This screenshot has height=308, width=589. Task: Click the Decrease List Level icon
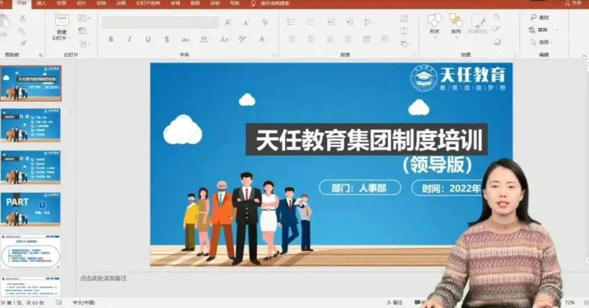pyautogui.click(x=331, y=22)
